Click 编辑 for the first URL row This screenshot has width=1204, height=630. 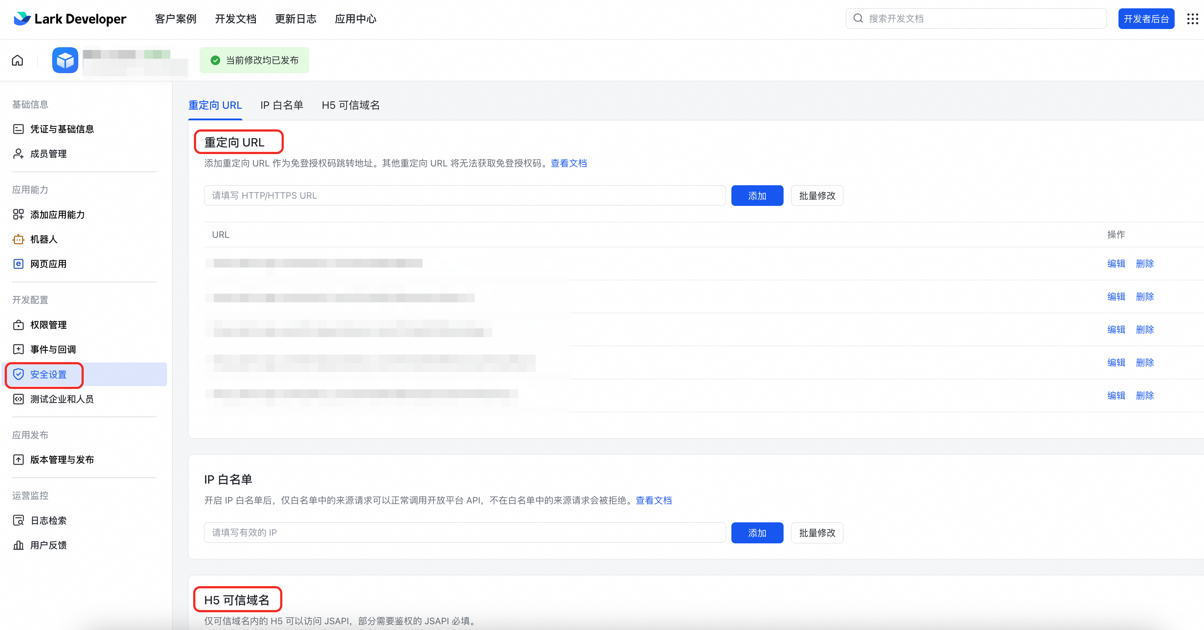[x=1116, y=264]
